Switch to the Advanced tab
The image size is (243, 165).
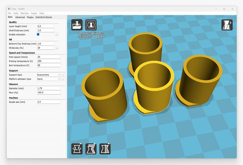coord(20,17)
